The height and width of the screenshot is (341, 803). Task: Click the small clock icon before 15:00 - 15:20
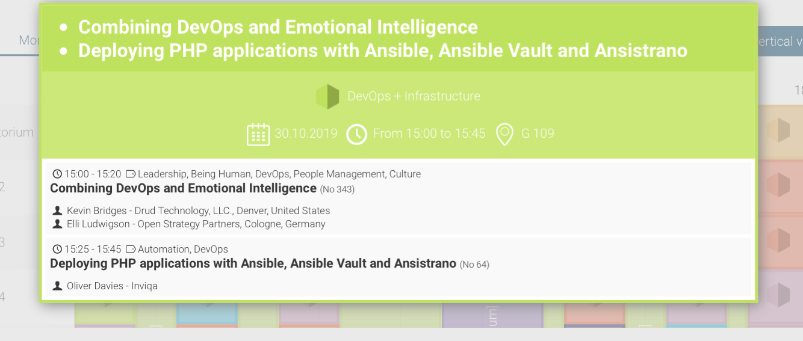[57, 174]
